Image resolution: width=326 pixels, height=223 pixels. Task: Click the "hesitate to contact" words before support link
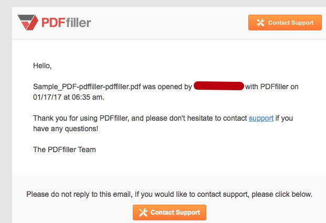point(217,118)
